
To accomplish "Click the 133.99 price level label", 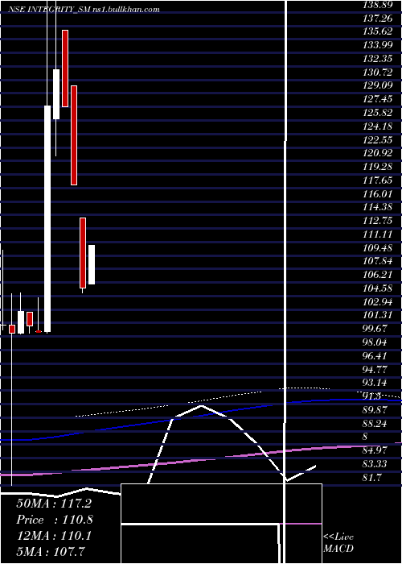I will tap(378, 45).
